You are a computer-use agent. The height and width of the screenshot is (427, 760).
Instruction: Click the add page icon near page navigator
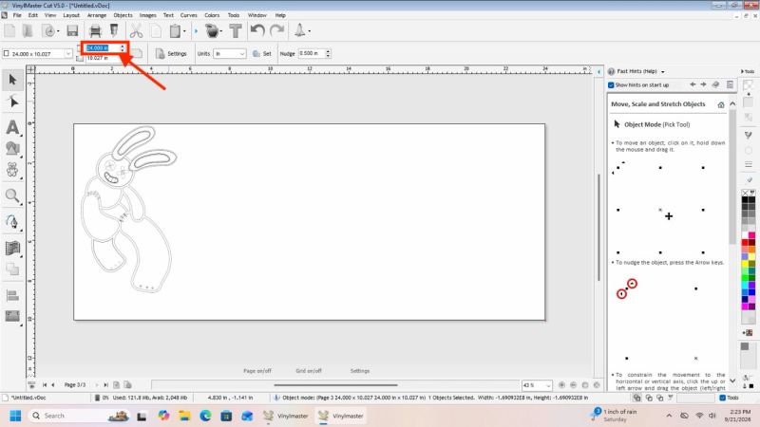pos(116,385)
